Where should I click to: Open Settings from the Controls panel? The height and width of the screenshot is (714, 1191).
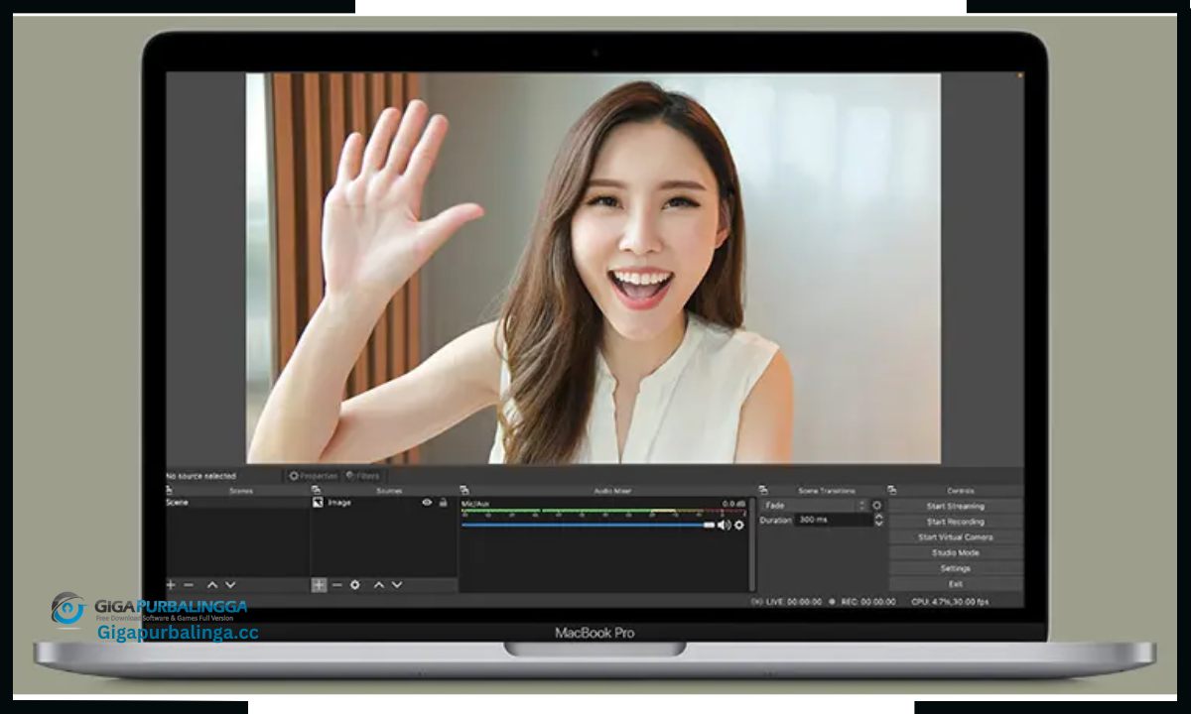[x=955, y=568]
